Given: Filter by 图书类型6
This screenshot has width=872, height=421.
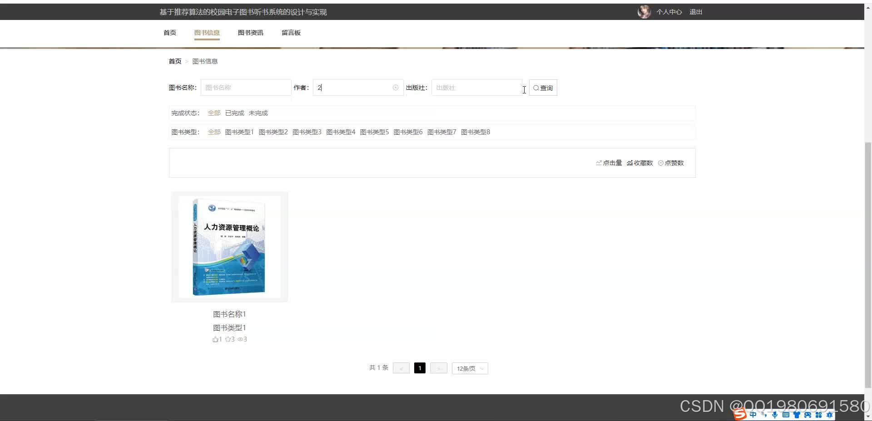Looking at the screenshot, I should 408,132.
